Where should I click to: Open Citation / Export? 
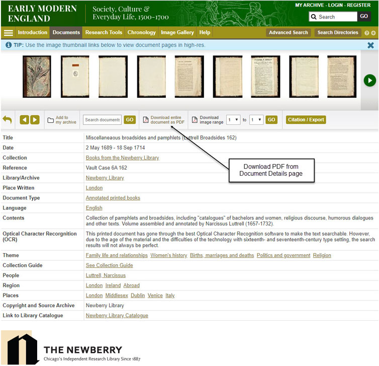point(306,120)
